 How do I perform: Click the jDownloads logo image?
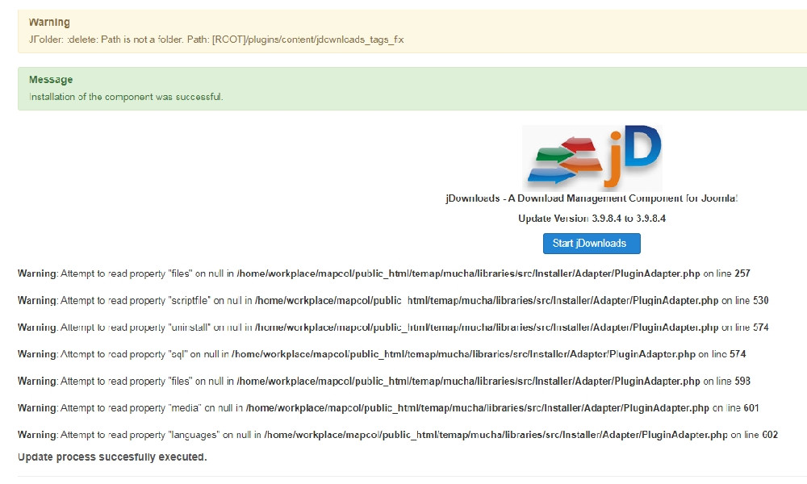[x=592, y=157]
